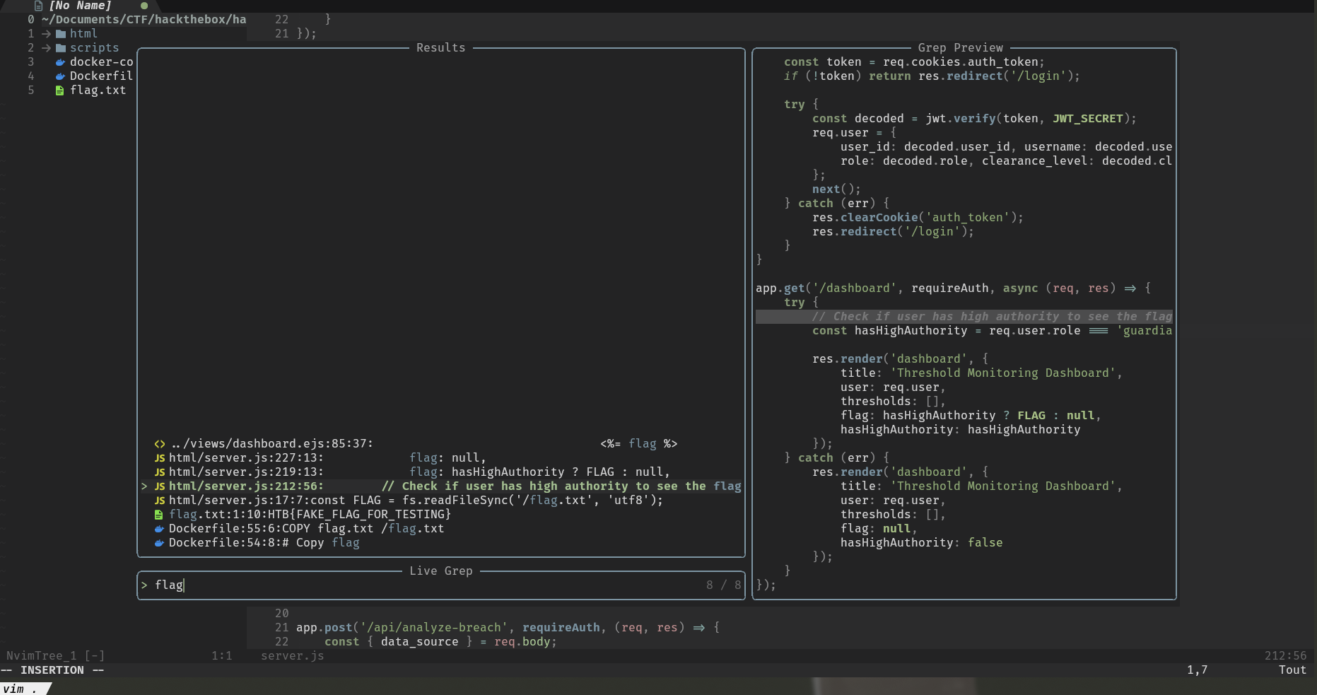Click the server.js status line label
This screenshot has height=695, width=1317.
[x=292, y=656]
